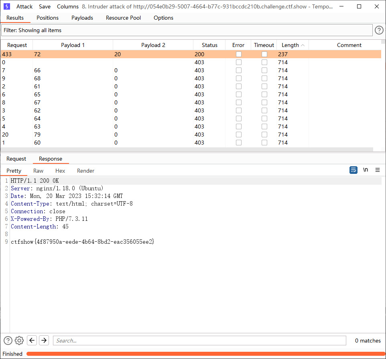Open the Attack menu
386x359 pixels.
24,7
